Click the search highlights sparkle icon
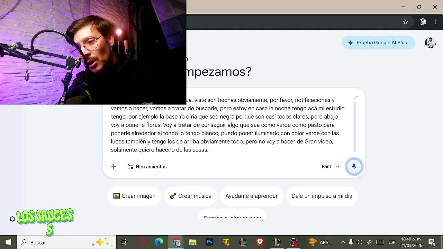This screenshot has height=249, width=443. [x=102, y=242]
